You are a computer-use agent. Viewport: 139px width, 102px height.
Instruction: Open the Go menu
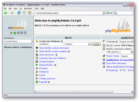tap(21, 8)
